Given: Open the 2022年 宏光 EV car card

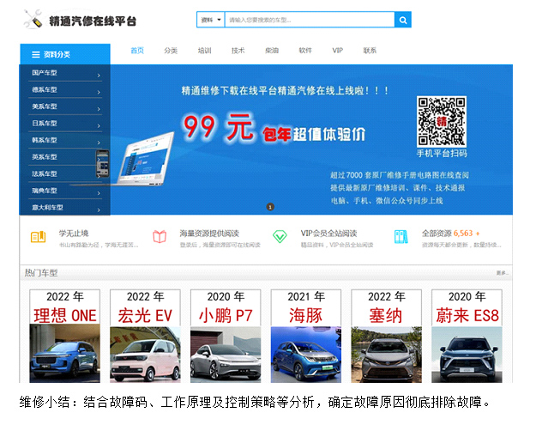Looking at the screenshot, I should (145, 336).
